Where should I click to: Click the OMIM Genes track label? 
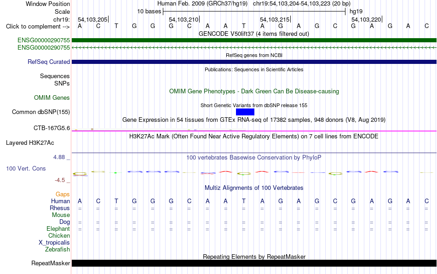pos(52,98)
